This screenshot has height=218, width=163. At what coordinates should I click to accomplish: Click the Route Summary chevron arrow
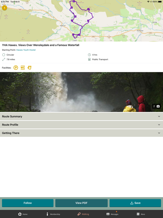[x=159, y=116]
